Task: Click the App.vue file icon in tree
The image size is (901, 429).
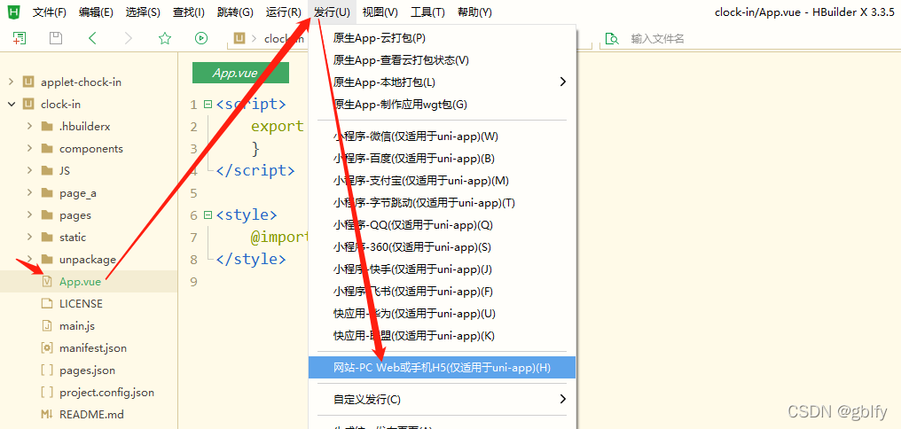Action: 47,281
